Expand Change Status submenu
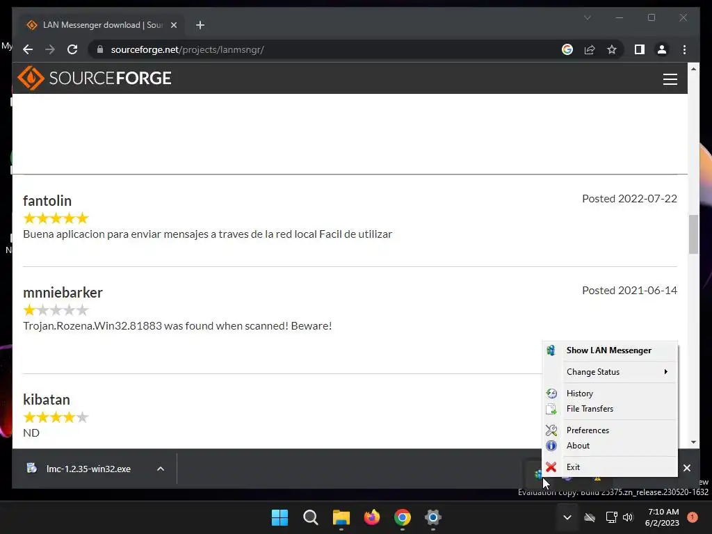This screenshot has width=712, height=534. (610, 371)
